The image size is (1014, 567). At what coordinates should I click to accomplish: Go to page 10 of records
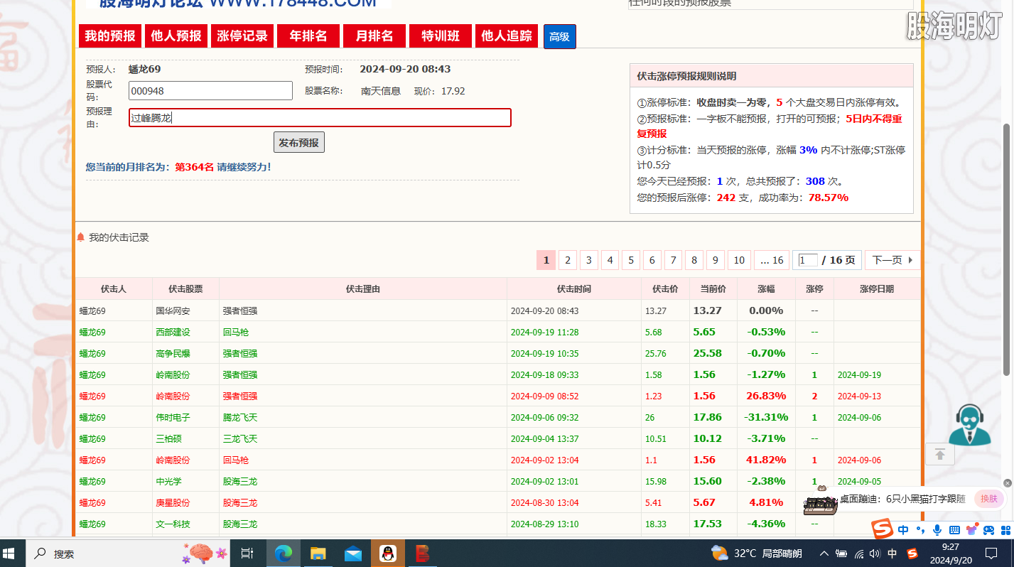739,260
